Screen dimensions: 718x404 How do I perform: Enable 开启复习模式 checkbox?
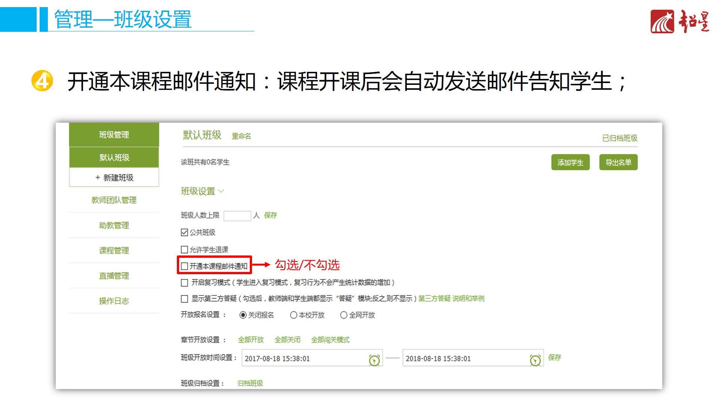[x=184, y=283]
